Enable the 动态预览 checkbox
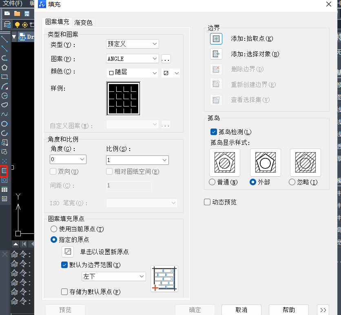341x315 pixels. tap(207, 202)
